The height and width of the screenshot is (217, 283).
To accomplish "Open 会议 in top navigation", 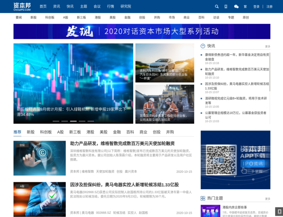I will pyautogui.click(x=97, y=7).
